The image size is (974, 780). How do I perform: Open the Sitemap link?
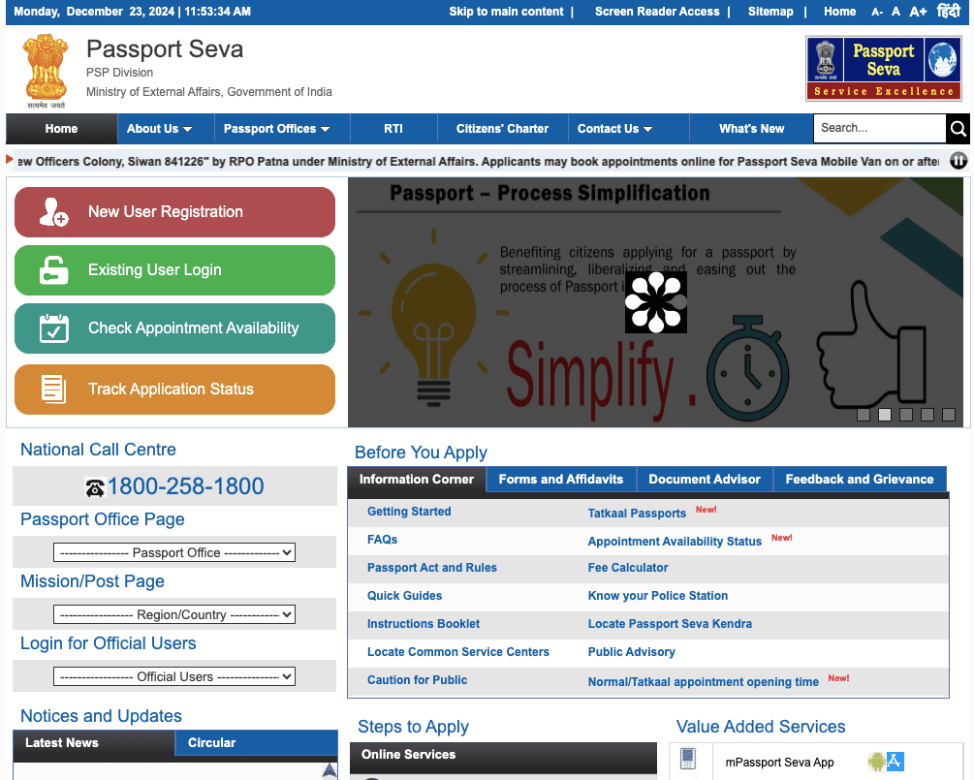coord(770,12)
